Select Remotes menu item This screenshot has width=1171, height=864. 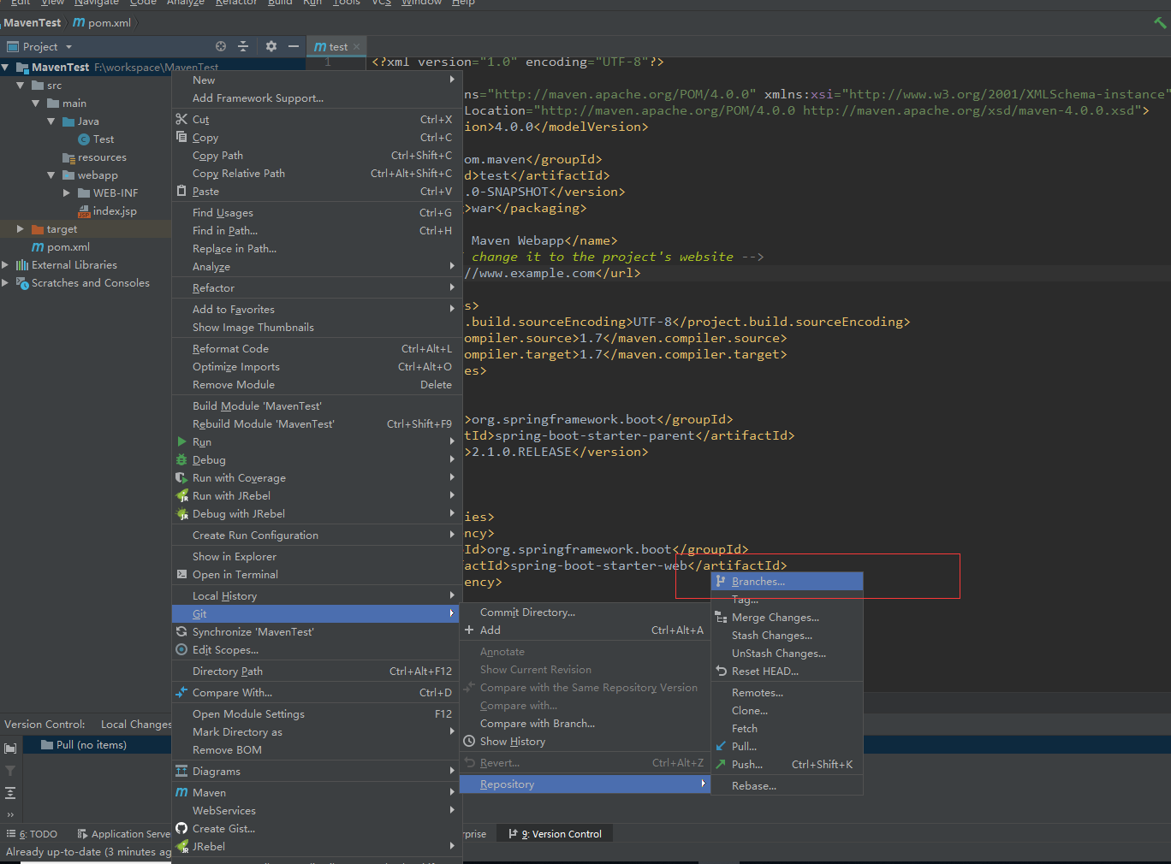(x=787, y=692)
